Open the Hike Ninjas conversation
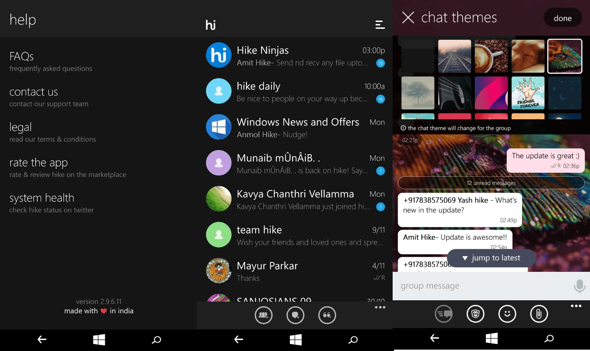590x351 pixels. click(x=295, y=55)
